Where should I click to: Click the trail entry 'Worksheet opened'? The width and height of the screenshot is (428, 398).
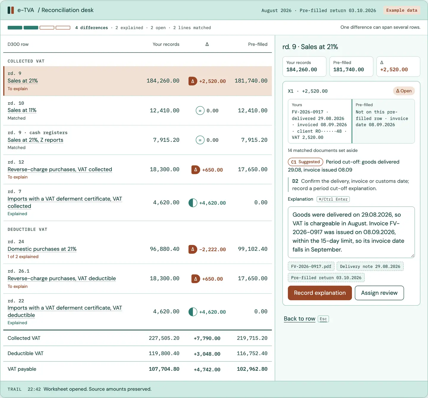point(97,389)
